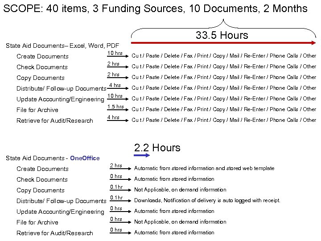Select the Cut/Paste/Delete line in the 10 hrs Create Documents row

(x=224, y=56)
